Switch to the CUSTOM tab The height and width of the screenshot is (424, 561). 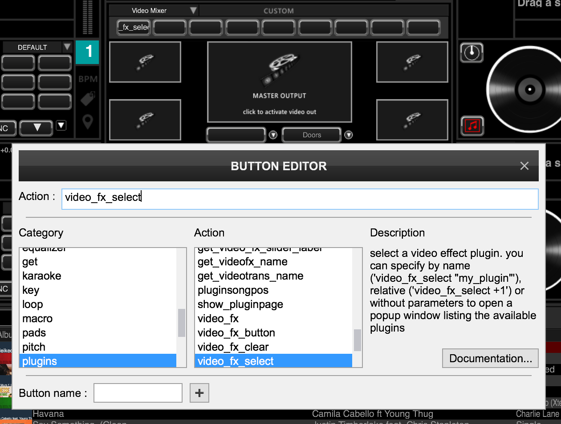coord(279,11)
